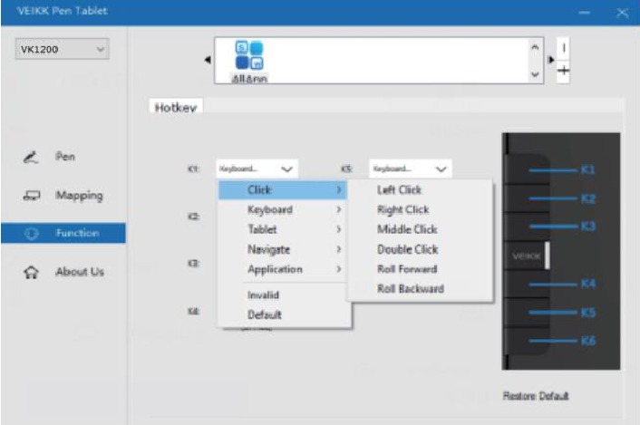The image size is (640, 425).
Task: Add a new application with plus button
Action: point(563,71)
